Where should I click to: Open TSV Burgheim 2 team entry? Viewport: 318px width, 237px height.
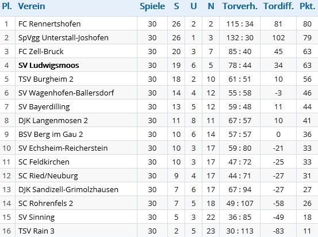[x=45, y=79]
